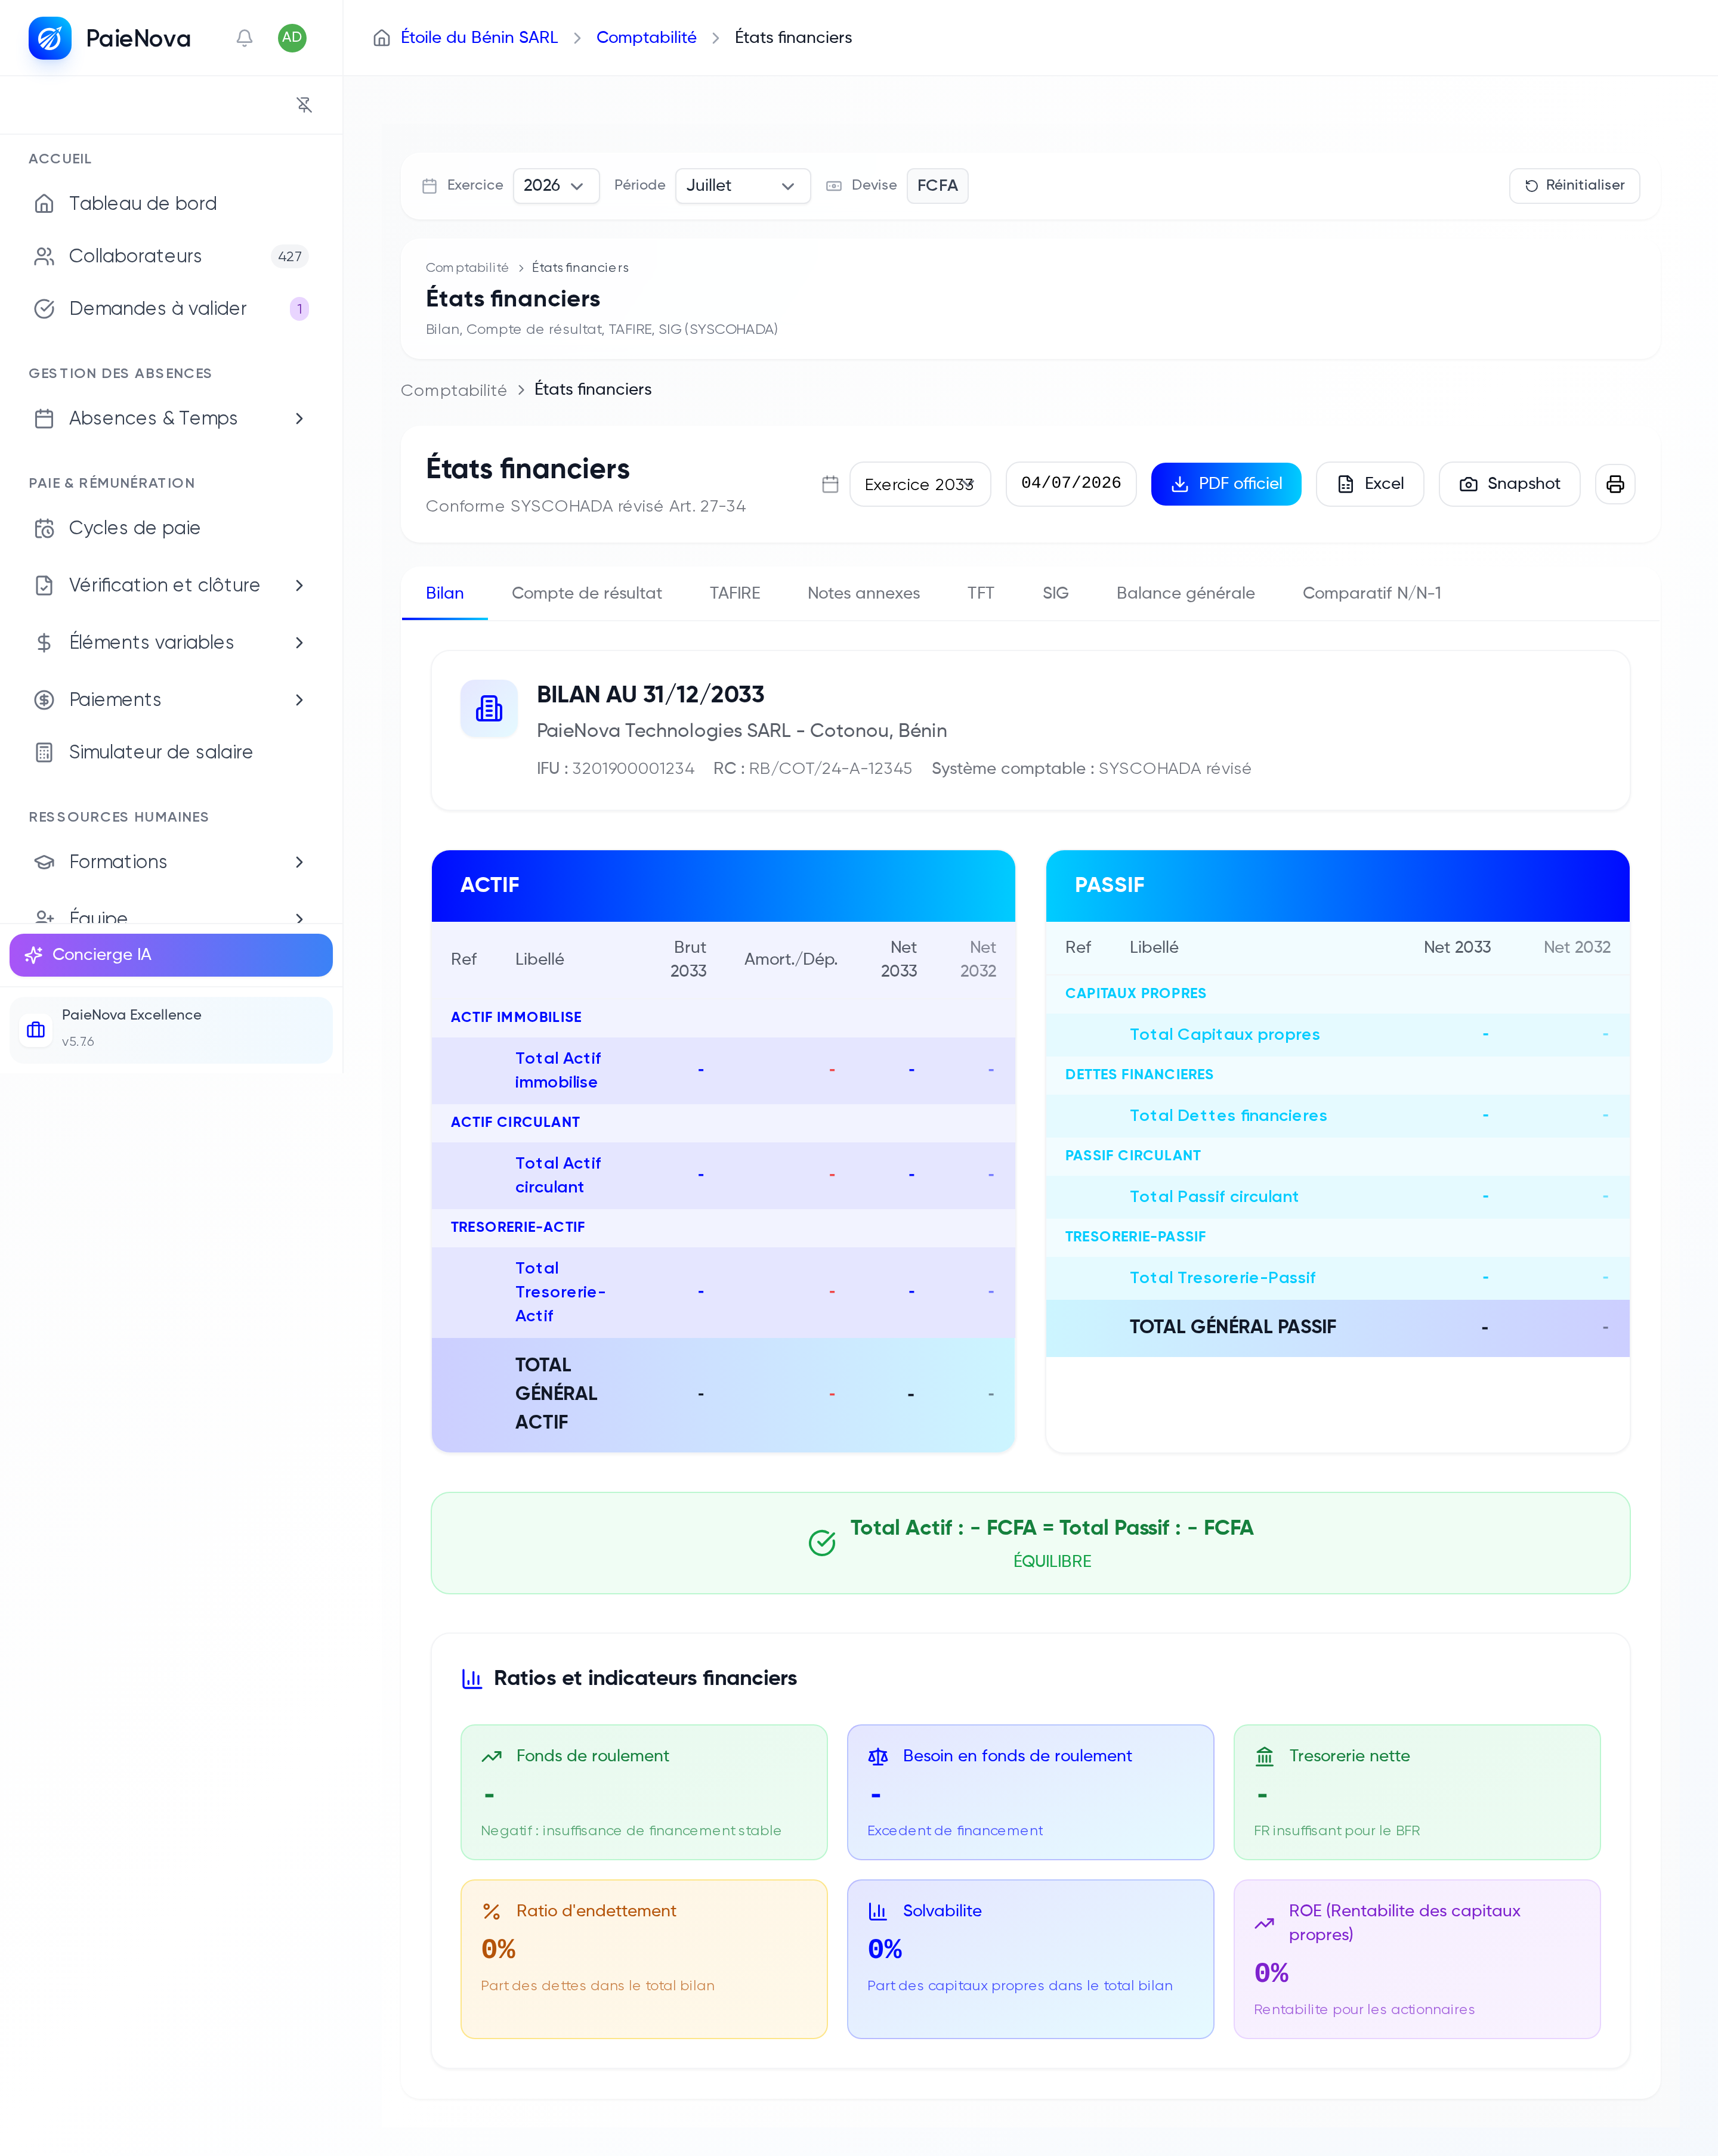Open the notifications bell
The height and width of the screenshot is (2156, 1718).
click(x=244, y=38)
